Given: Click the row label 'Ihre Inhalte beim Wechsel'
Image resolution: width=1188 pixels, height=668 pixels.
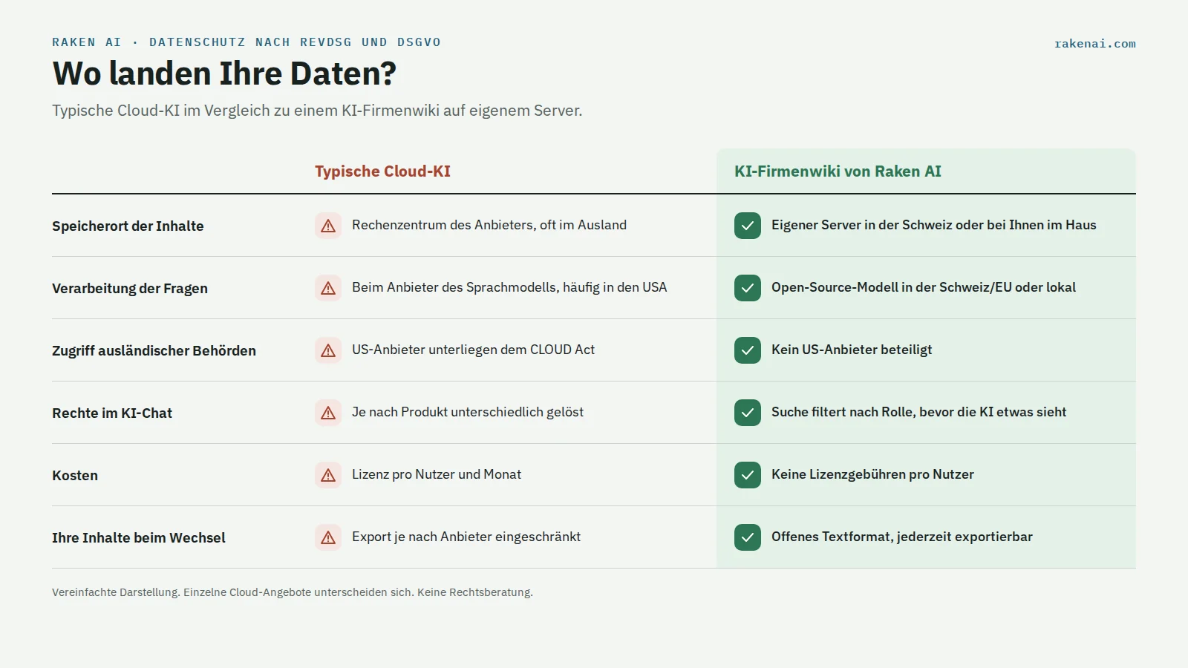Looking at the screenshot, I should pyautogui.click(x=139, y=538).
